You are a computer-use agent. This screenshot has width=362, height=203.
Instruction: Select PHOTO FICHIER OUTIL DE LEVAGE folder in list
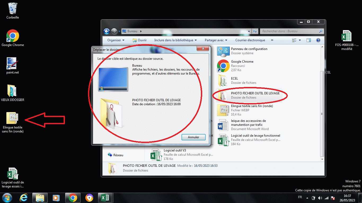click(x=249, y=95)
